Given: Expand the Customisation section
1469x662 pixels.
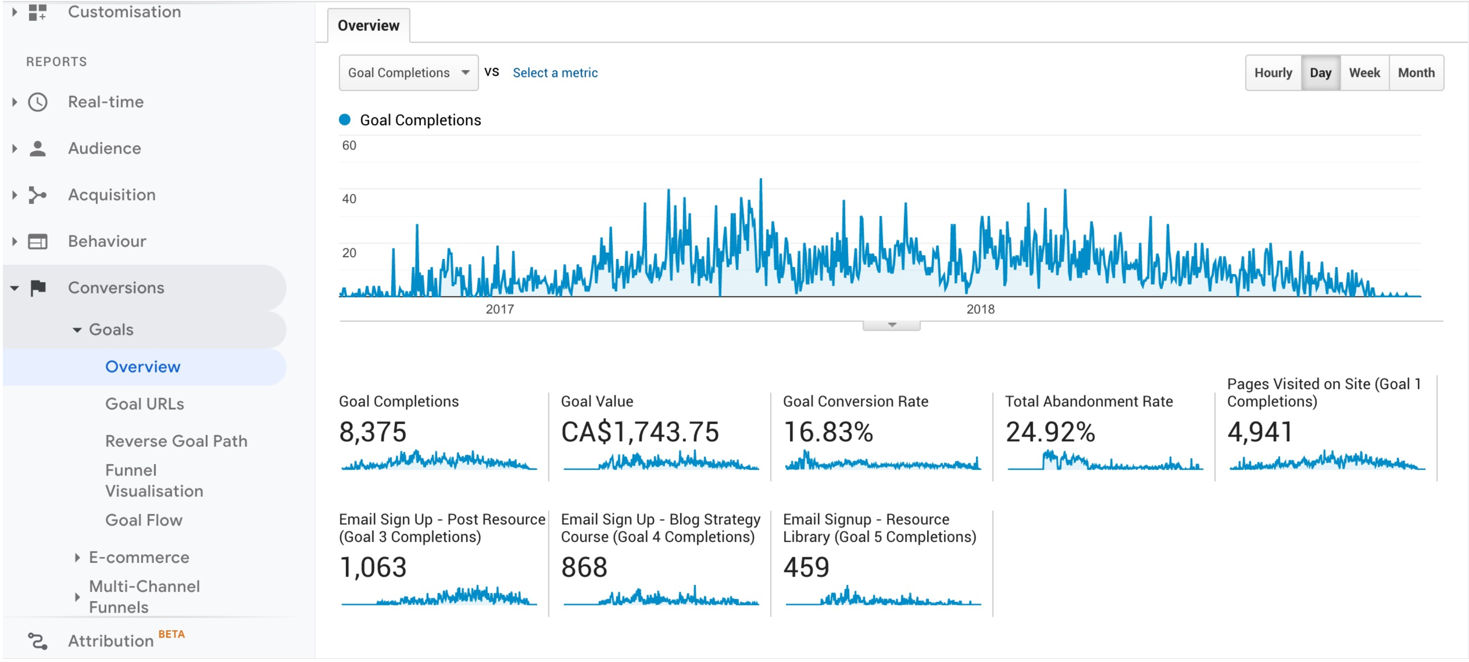Looking at the screenshot, I should 14,11.
